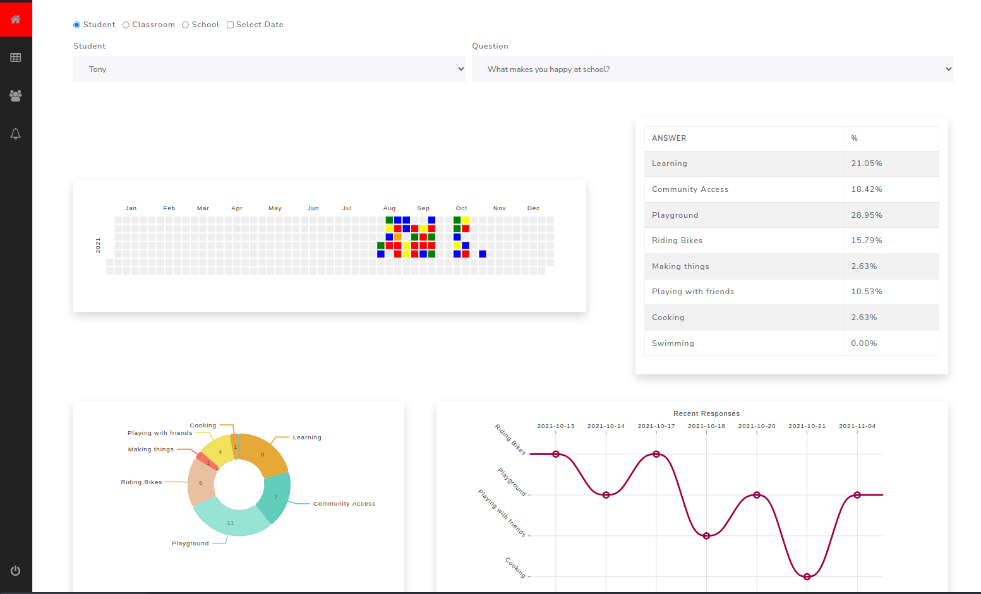Select the School radio button
The width and height of the screenshot is (981, 594).
click(x=185, y=25)
